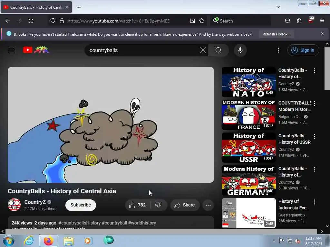The image size is (330, 247).
Task: Open options menu for Germany video
Action: 315,169
